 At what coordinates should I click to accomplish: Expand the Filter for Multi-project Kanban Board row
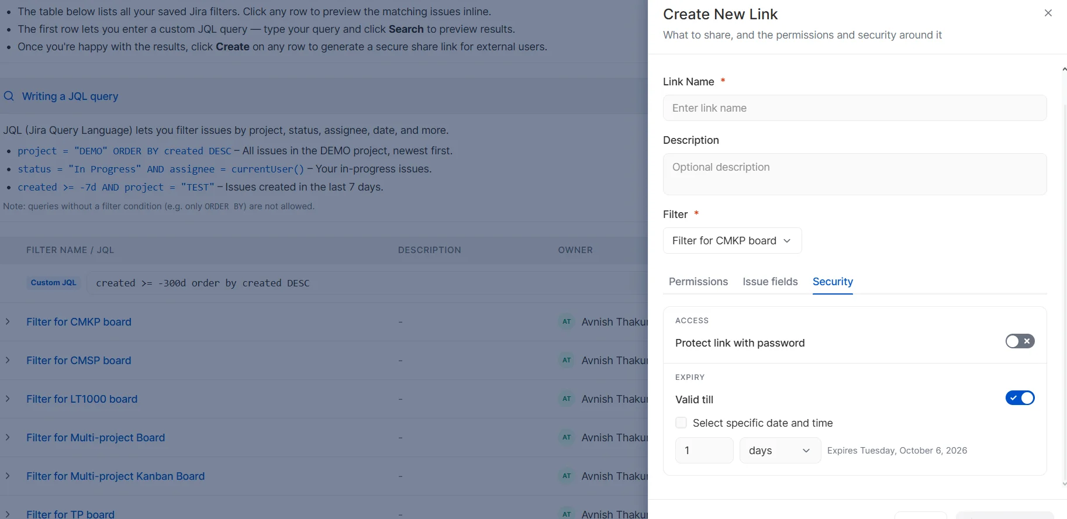tap(8, 476)
